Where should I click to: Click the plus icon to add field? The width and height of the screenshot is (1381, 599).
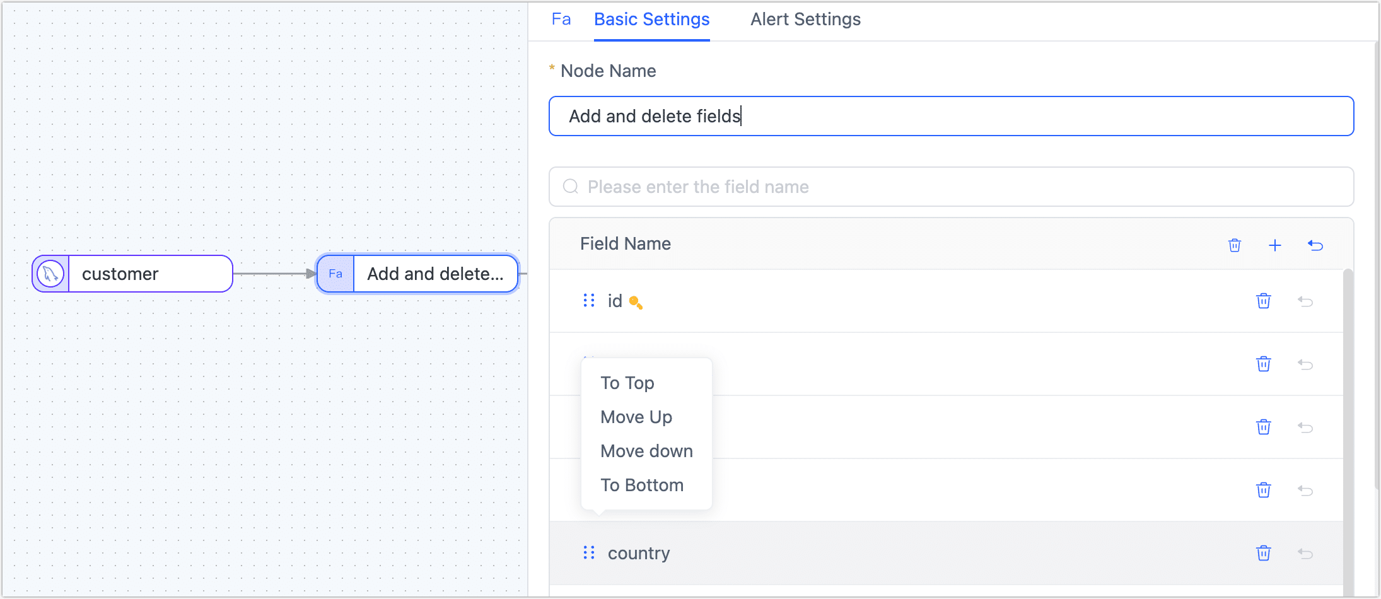pyautogui.click(x=1274, y=245)
